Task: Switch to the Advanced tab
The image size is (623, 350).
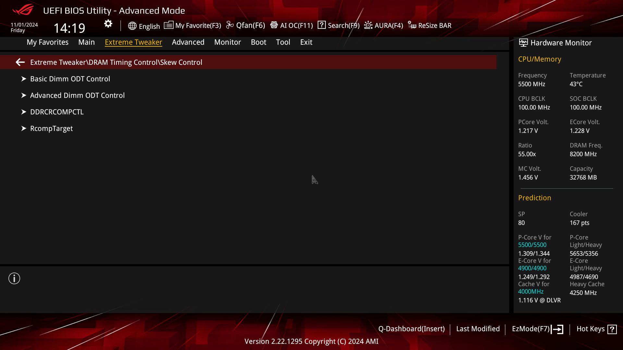Action: pyautogui.click(x=188, y=42)
